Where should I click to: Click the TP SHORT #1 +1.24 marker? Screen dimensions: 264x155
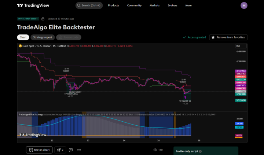coord(185,103)
